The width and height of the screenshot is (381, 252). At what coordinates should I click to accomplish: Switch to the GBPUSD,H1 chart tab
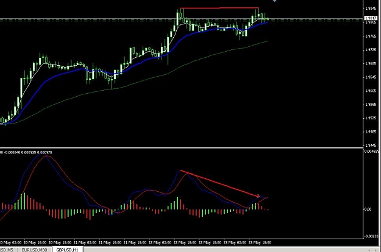pyautogui.click(x=68, y=250)
